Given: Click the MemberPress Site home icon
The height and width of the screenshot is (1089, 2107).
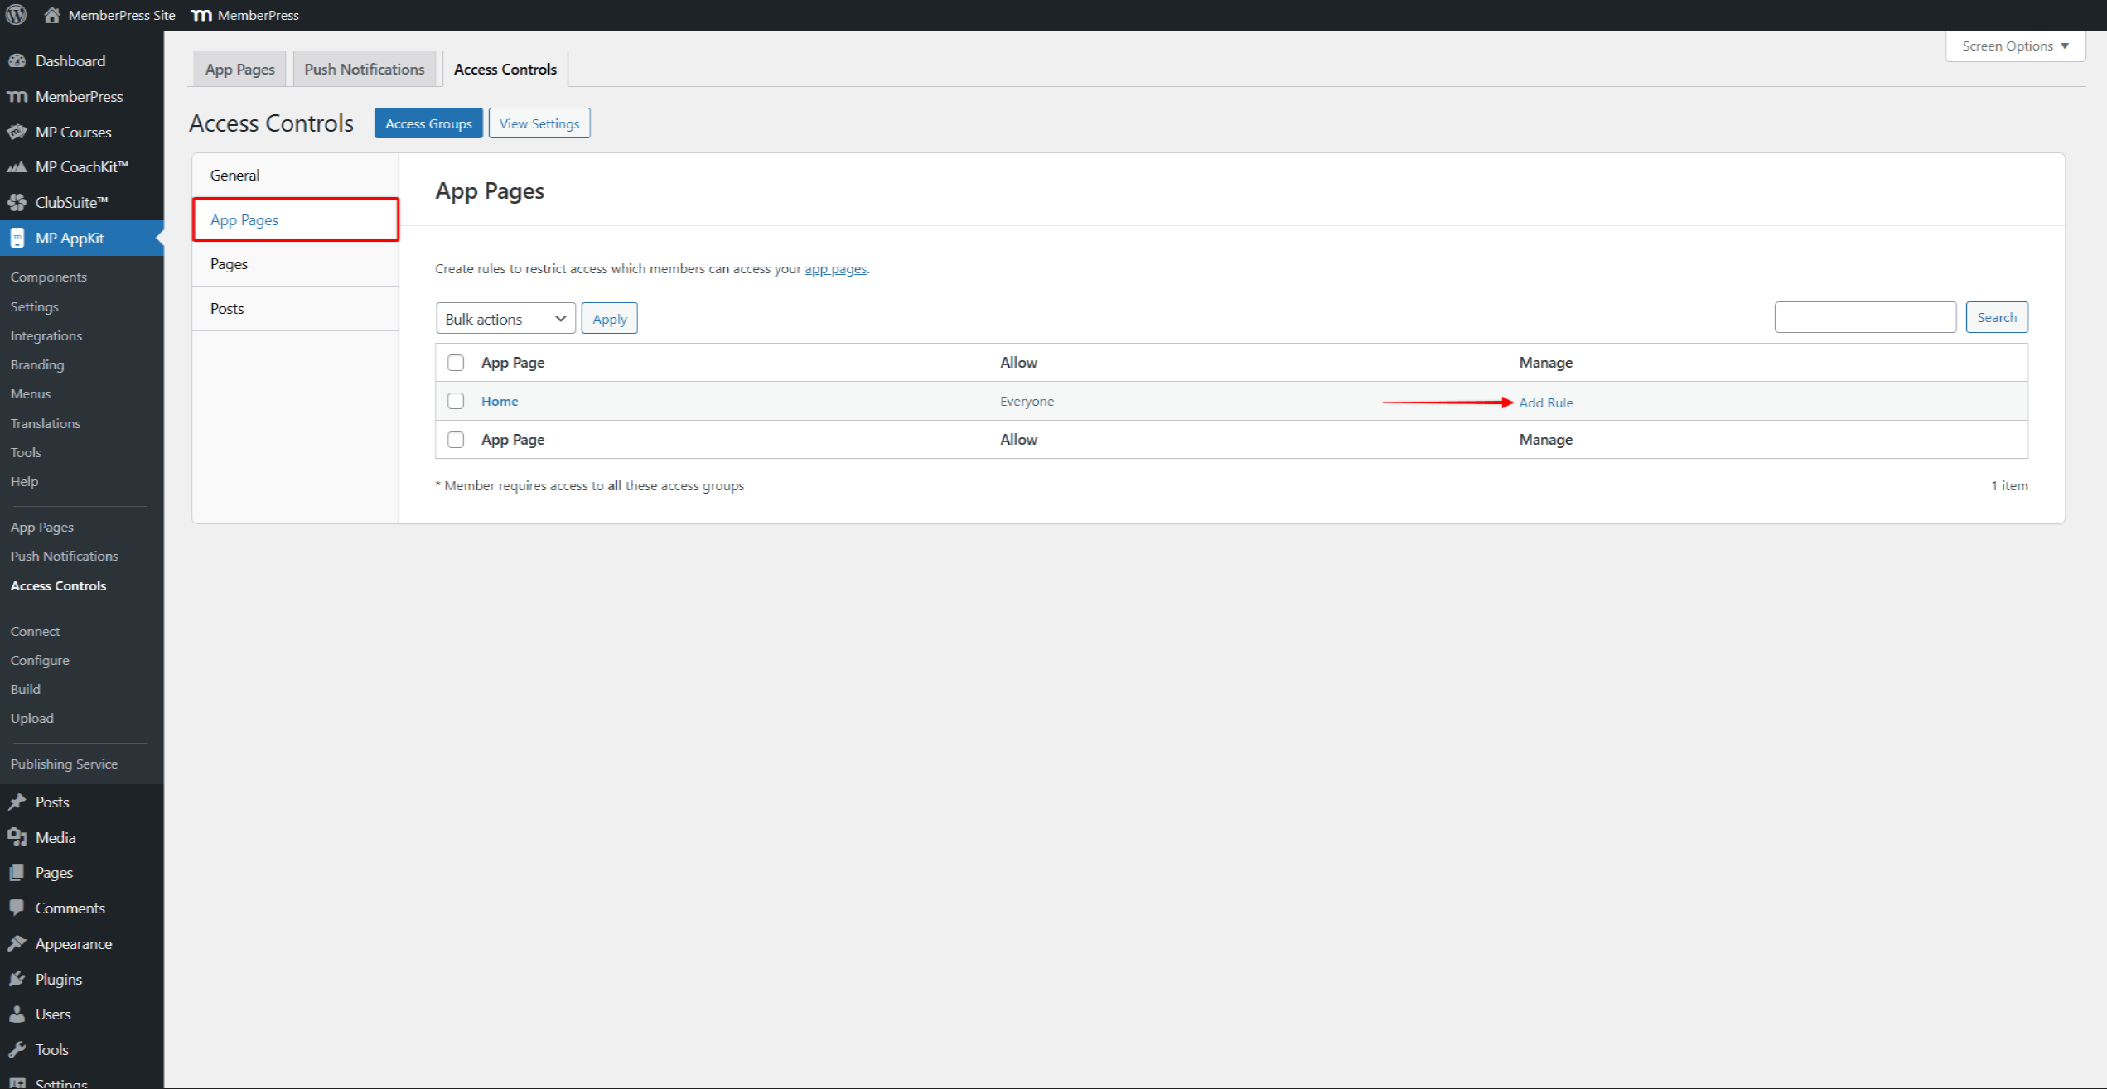Looking at the screenshot, I should (51, 15).
